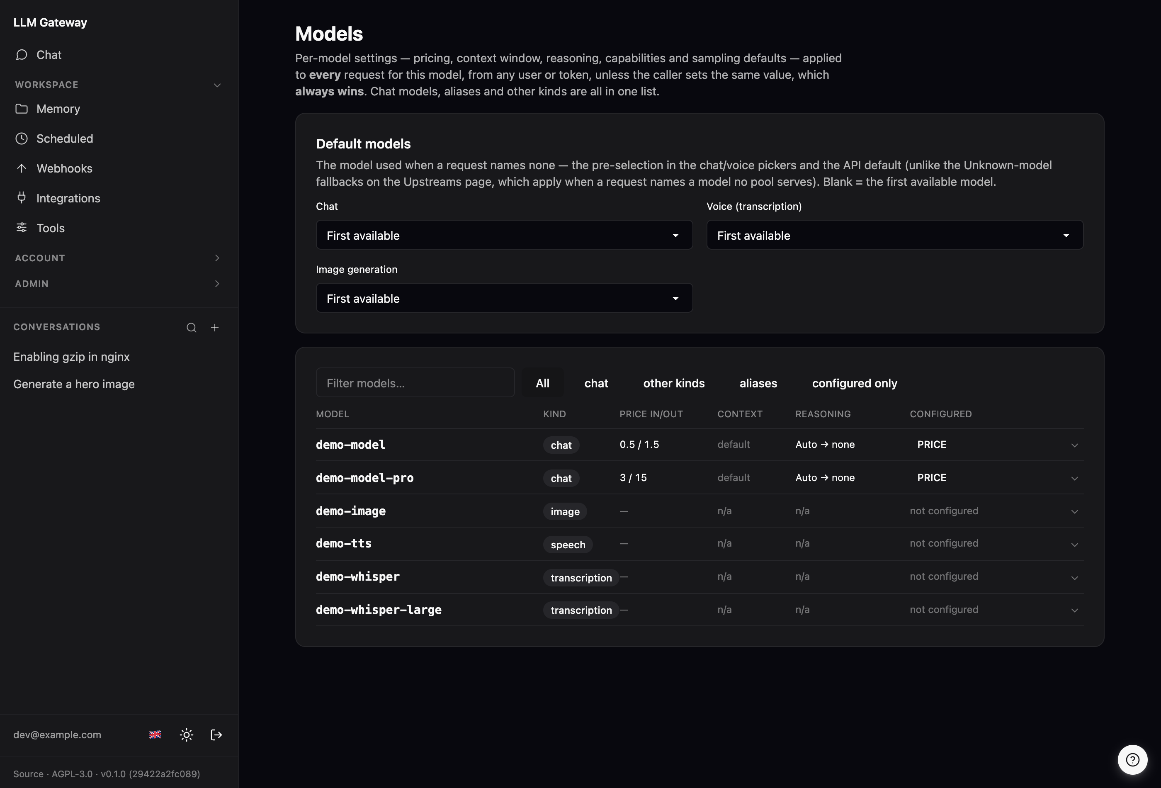Click the Memory sidebar label
This screenshot has height=788, width=1161.
(58, 109)
